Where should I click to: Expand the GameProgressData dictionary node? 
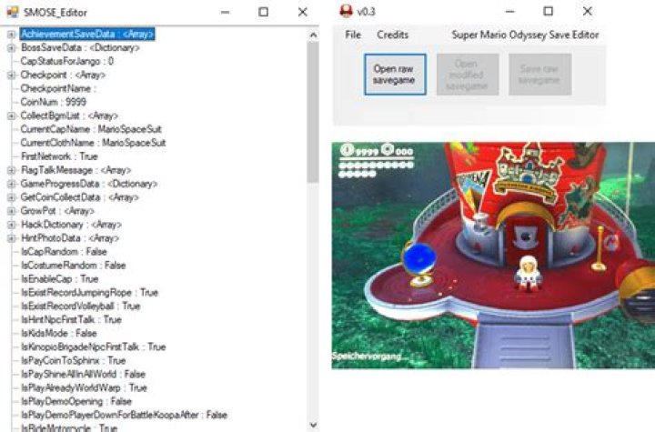11,184
